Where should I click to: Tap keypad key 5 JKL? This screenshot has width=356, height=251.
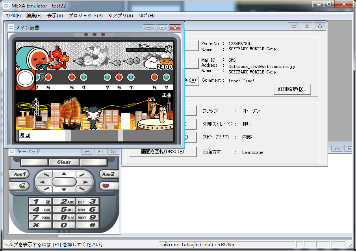pyautogui.click(x=64, y=209)
